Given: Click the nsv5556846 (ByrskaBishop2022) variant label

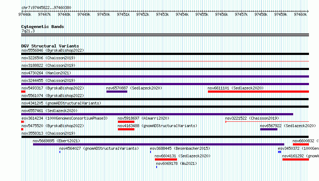Looking at the screenshot, I should pos(53,50).
